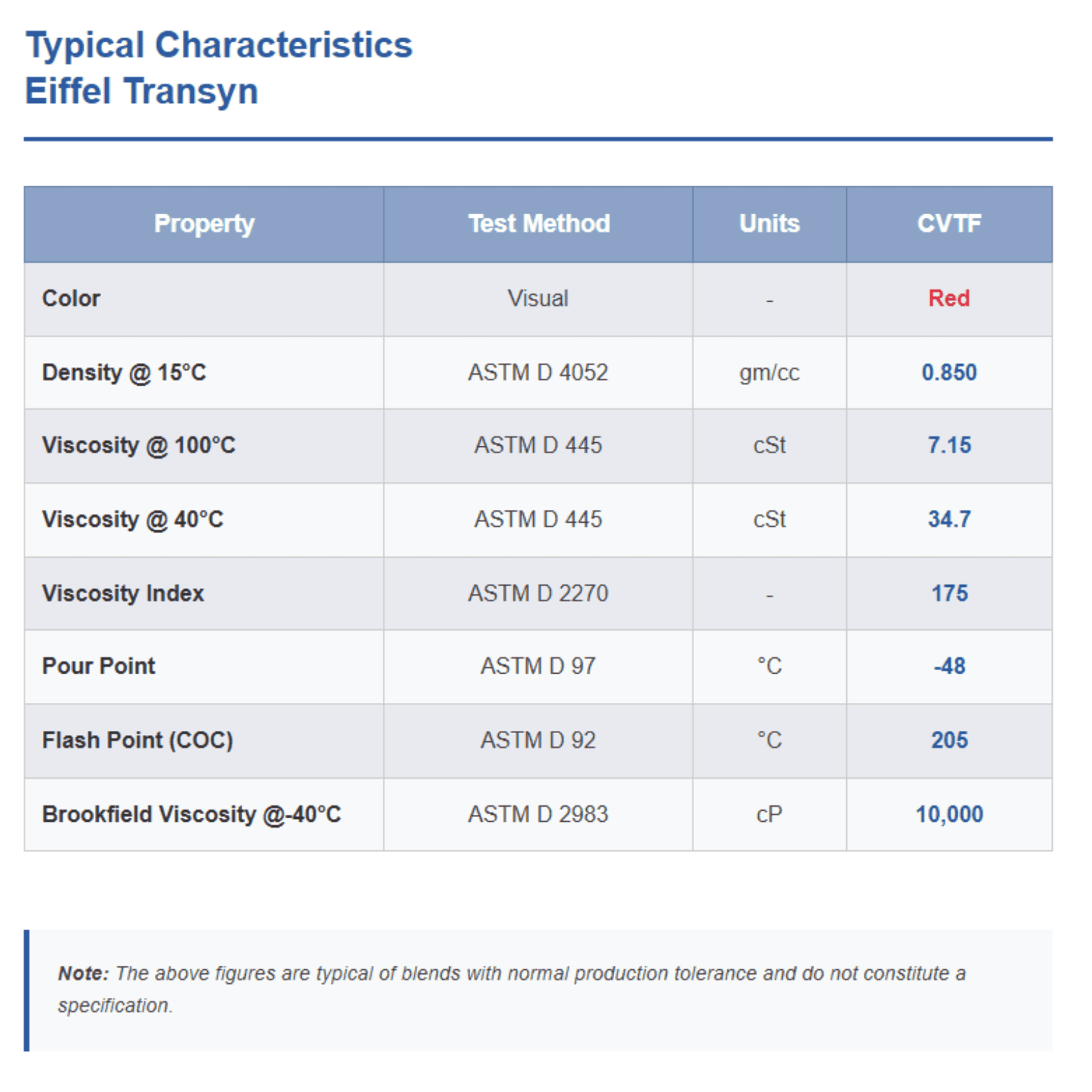Image resolution: width=1092 pixels, height=1092 pixels.
Task: Click the Test Method column header
Action: (538, 224)
